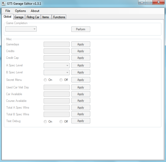Apply the B Spec Level setting
166x162 pixels.
[x=81, y=72]
